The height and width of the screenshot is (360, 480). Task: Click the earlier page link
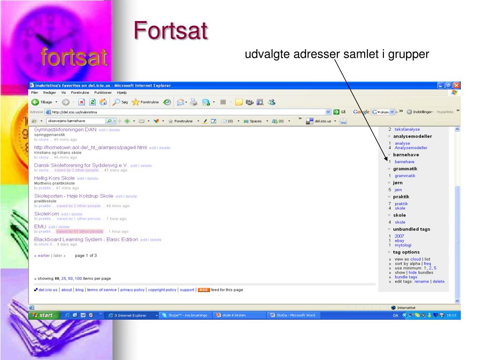[x=44, y=255]
